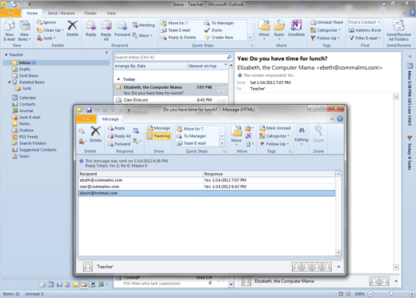
Task: Open the Newest on top sort dropdown
Action: (208, 66)
